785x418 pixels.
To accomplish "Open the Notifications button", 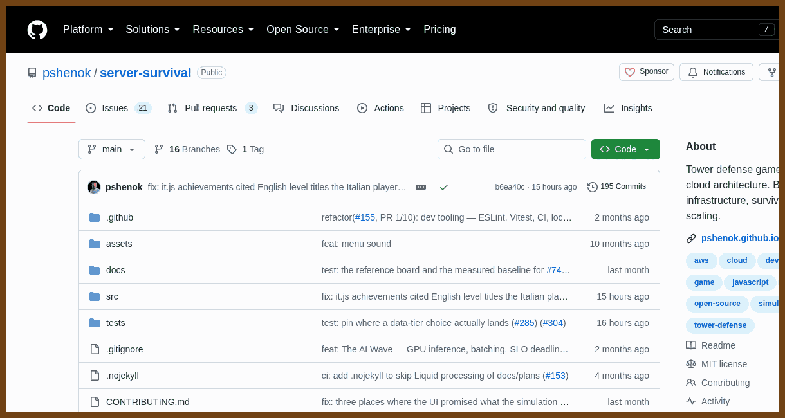I will pos(716,72).
